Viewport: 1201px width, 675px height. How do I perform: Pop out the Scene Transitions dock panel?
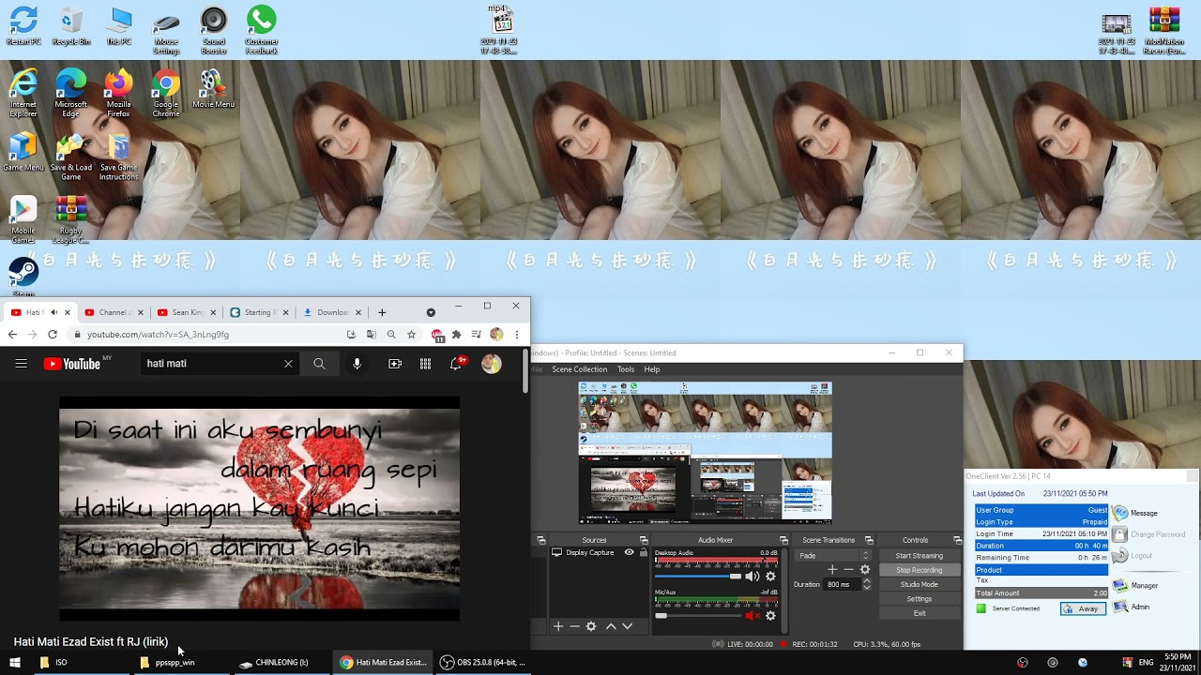coord(869,540)
